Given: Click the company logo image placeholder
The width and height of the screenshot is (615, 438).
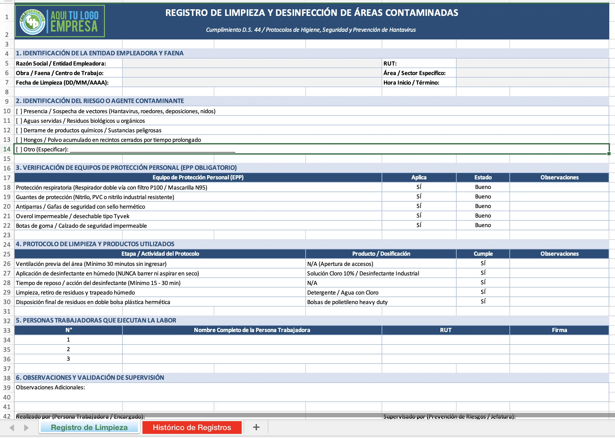Looking at the screenshot, I should point(60,21).
